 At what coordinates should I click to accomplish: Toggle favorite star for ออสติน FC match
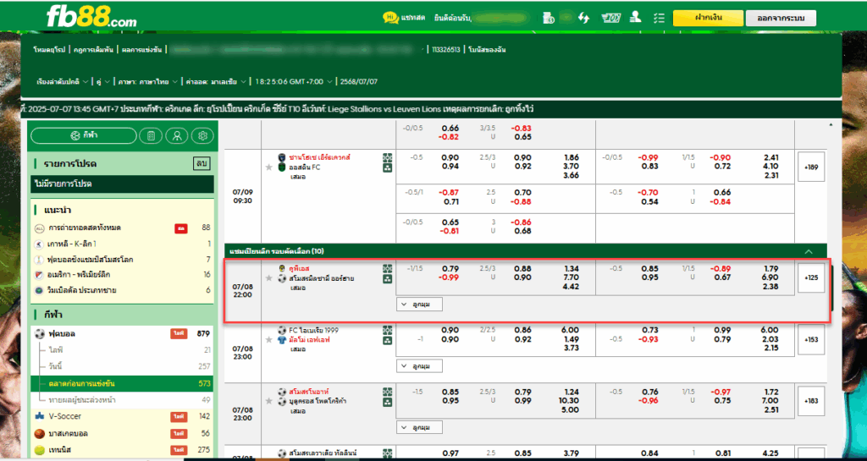coord(268,167)
